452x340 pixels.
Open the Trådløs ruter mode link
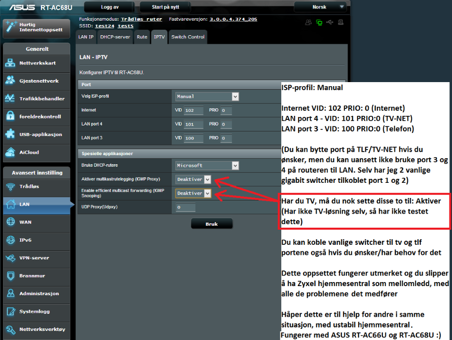point(141,19)
